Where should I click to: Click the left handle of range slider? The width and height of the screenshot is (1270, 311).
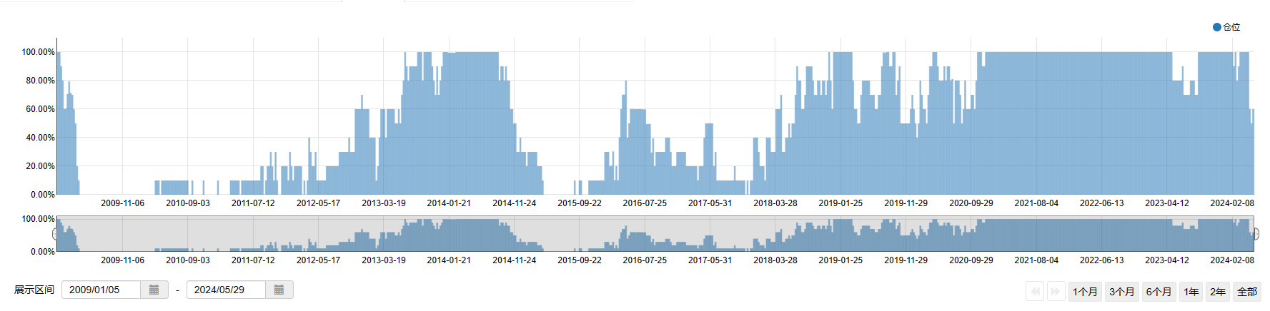(x=55, y=234)
